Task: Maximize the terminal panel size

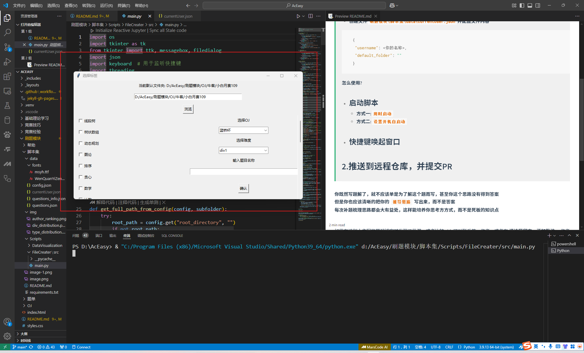Action: coord(569,236)
